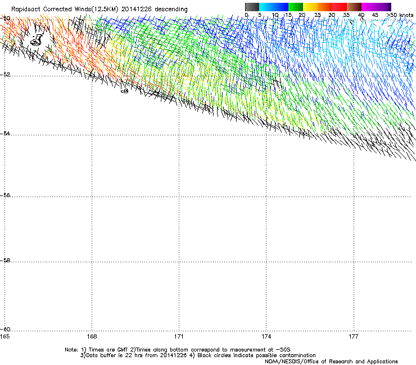
Task: Click the 'Data buffer is 22 hrs' note line
Action: point(198,355)
